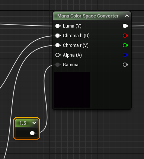Click the 1.5 constant node output pin
This screenshot has height=159, width=144.
(x=33, y=133)
